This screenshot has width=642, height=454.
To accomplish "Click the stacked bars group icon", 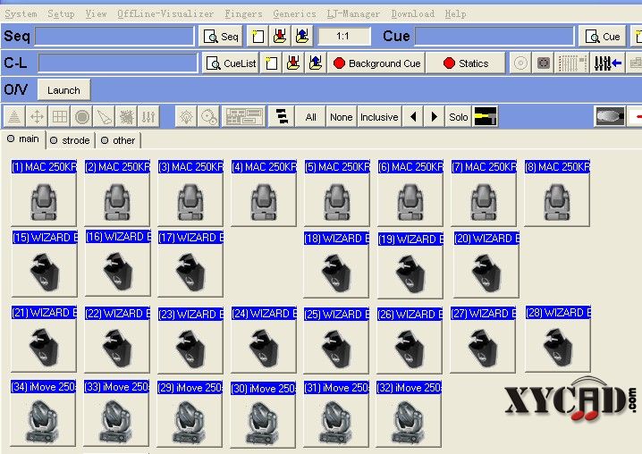I will coord(282,117).
